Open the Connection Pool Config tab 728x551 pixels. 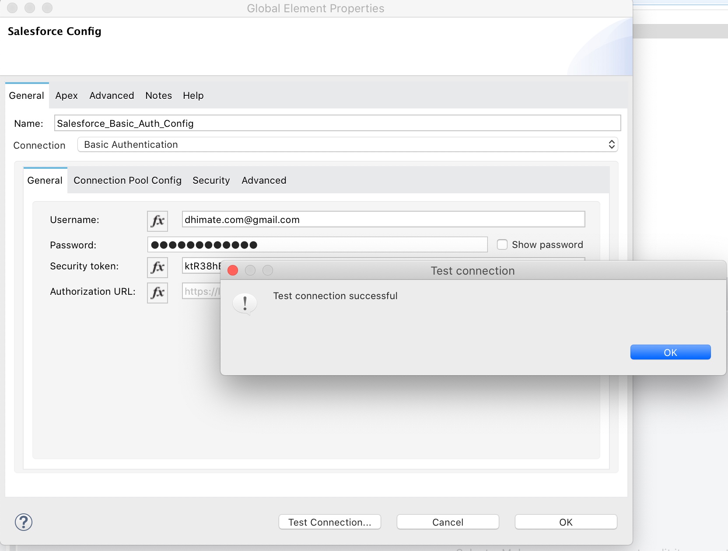[x=127, y=181]
